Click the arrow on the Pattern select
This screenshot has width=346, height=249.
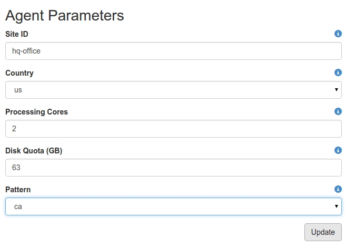click(336, 206)
